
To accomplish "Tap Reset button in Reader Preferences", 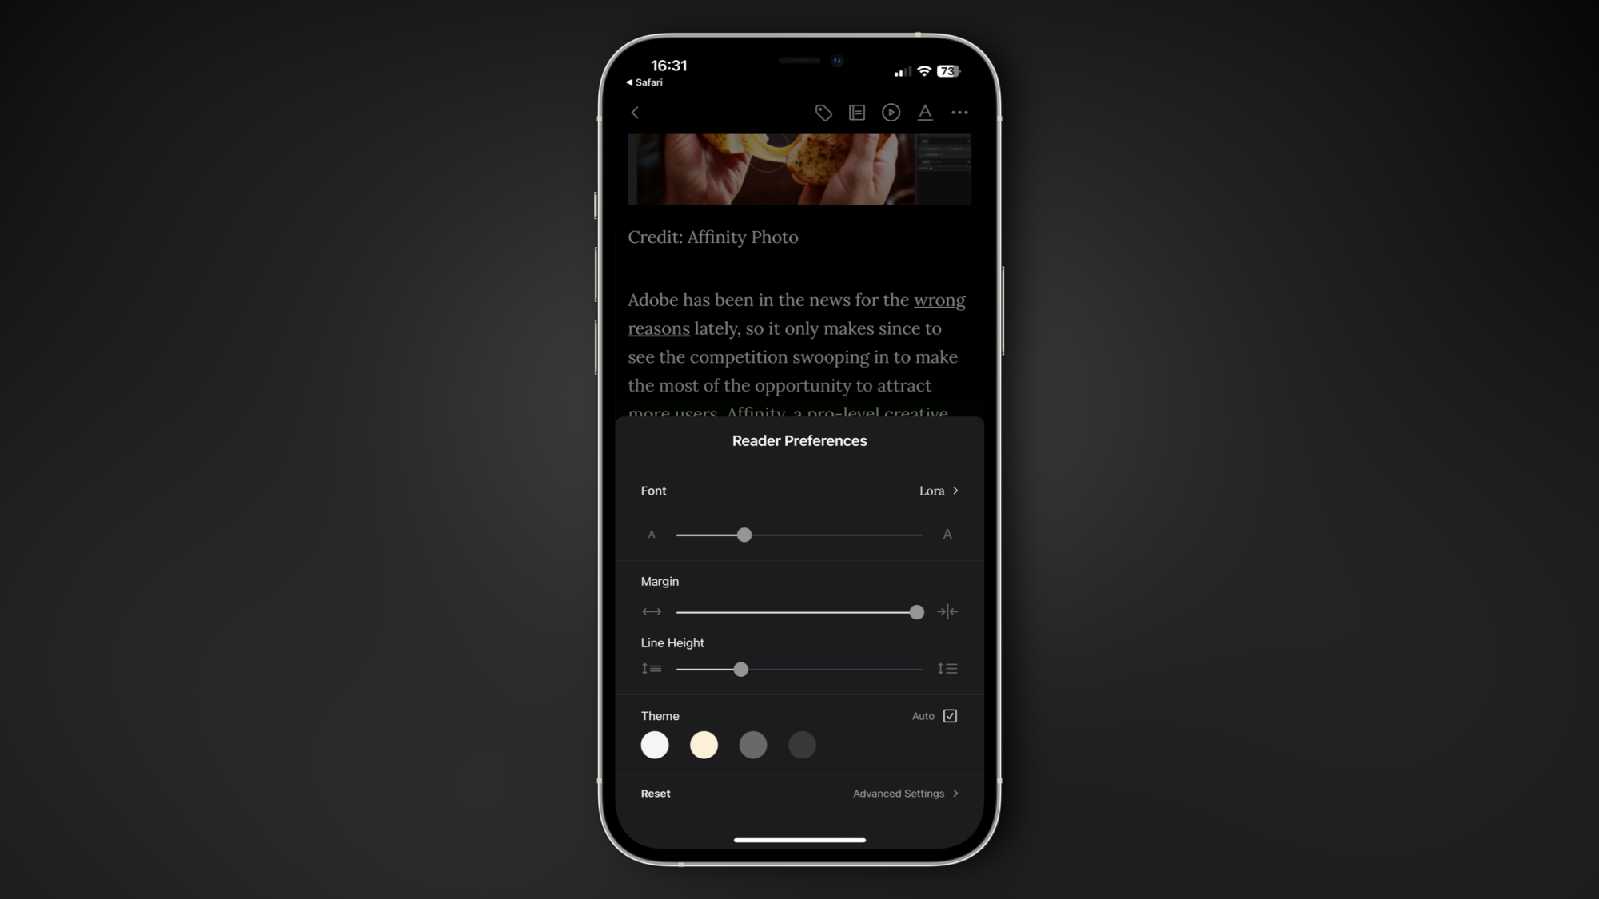I will (656, 793).
